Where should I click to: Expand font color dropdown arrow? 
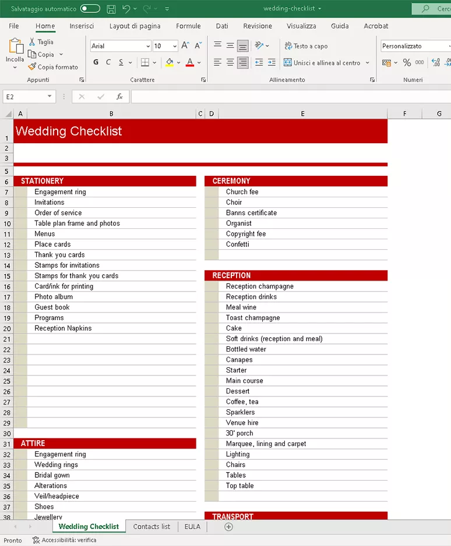(199, 63)
